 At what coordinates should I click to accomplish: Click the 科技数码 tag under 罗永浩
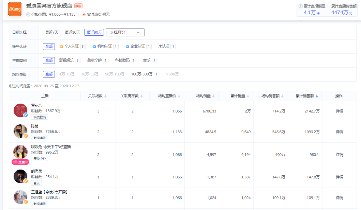click(x=40, y=117)
